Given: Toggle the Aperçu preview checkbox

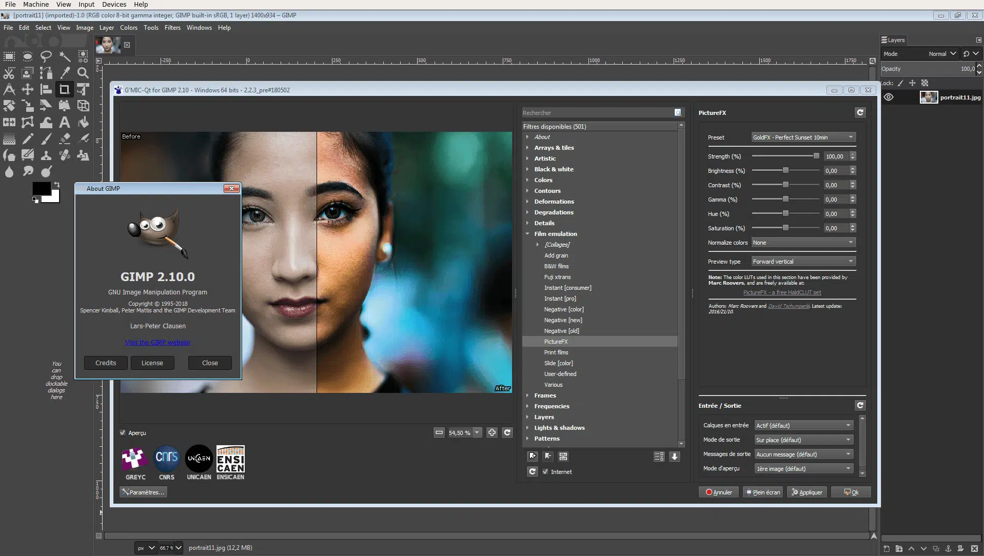Looking at the screenshot, I should (x=122, y=432).
